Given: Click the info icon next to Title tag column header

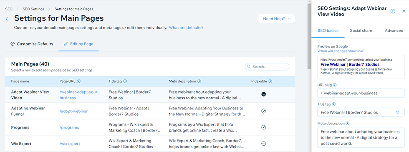Looking at the screenshot, I should coord(125,81).
